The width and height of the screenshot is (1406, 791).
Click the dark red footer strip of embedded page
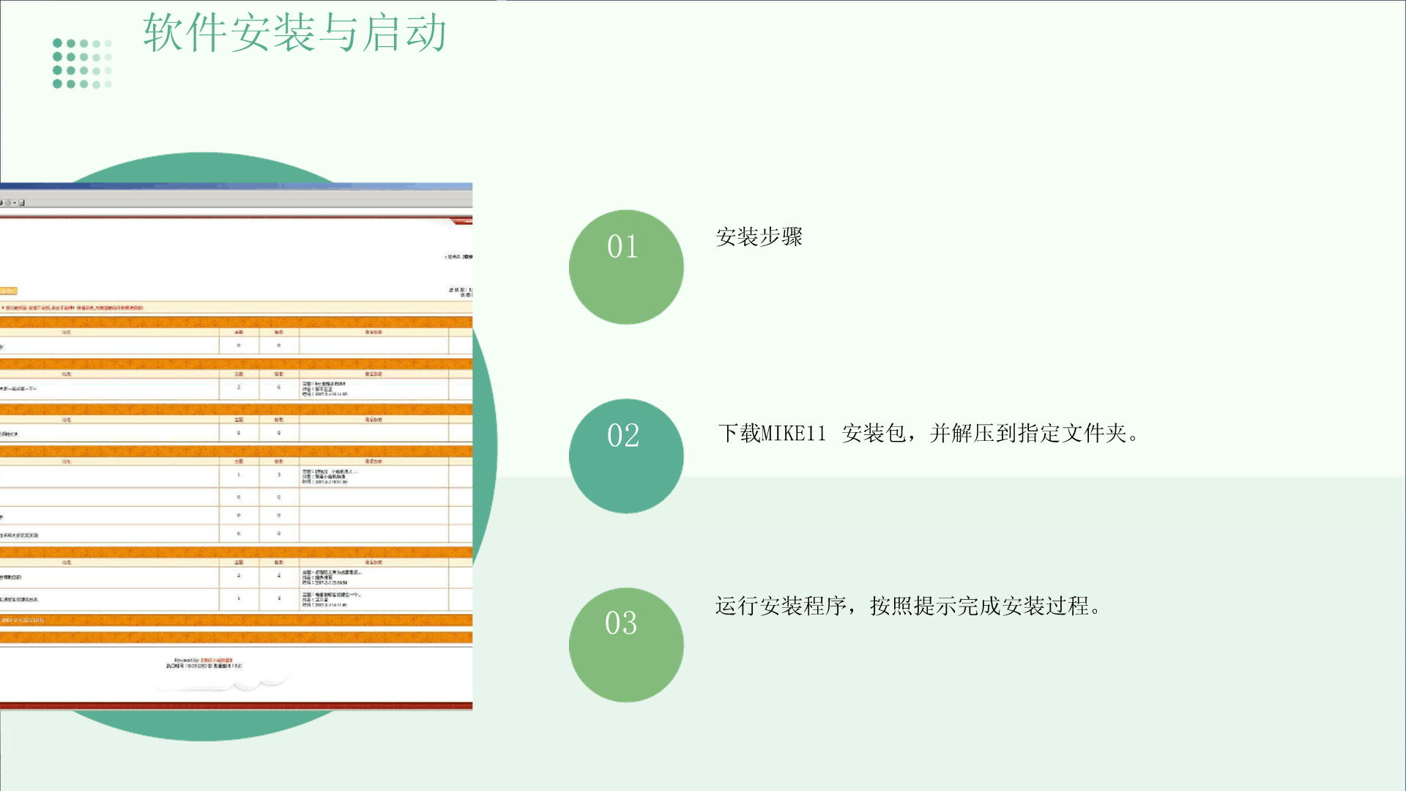point(236,706)
